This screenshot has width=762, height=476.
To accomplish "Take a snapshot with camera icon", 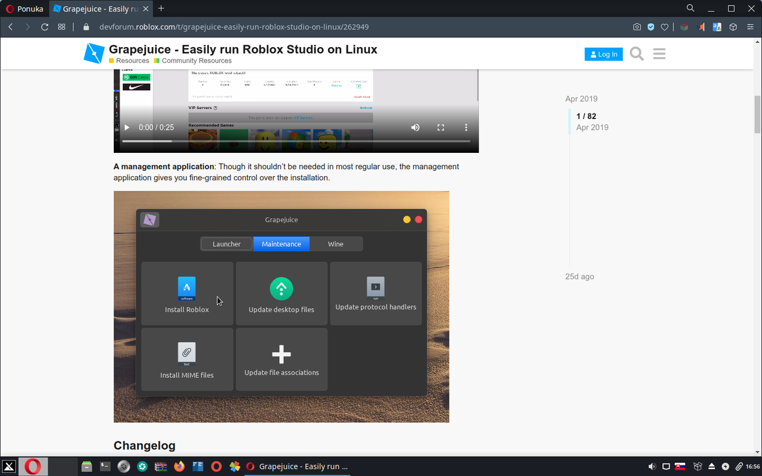I will 637,27.
